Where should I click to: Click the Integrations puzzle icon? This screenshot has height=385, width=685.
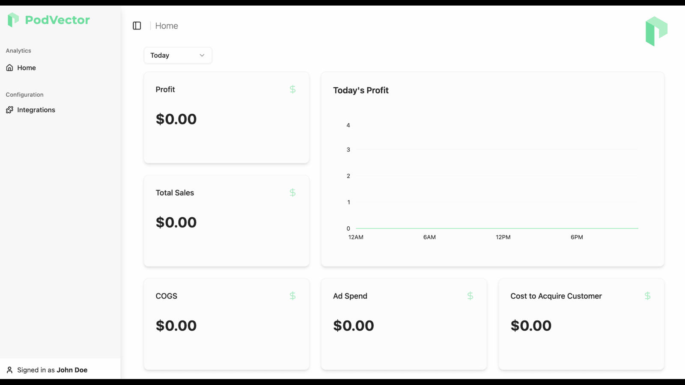(9, 110)
